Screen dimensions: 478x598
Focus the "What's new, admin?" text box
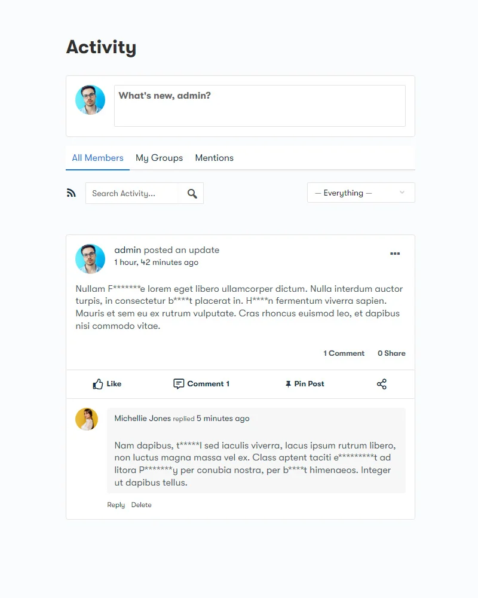click(x=259, y=106)
